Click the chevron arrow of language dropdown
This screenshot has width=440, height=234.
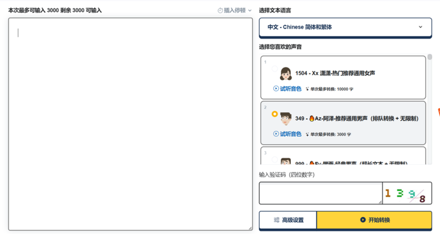tap(420, 27)
